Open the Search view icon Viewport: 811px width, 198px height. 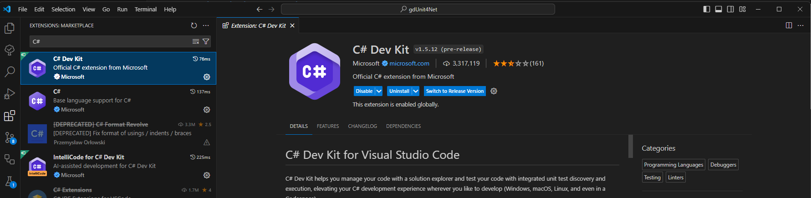point(9,72)
